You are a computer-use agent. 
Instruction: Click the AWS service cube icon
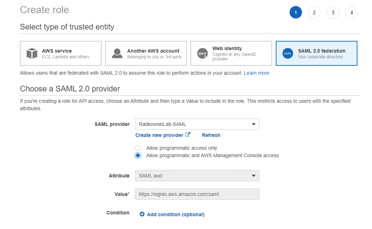click(32, 53)
